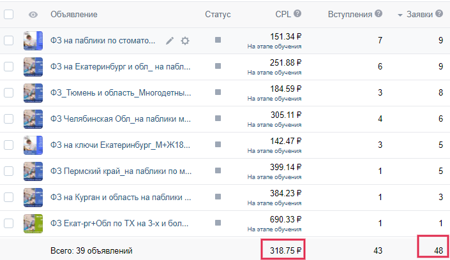Select the CPL value 690.33 ₽
Viewport: 450px width, 260px height.
[285, 219]
